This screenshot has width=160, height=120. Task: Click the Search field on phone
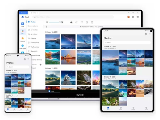pos(18,67)
